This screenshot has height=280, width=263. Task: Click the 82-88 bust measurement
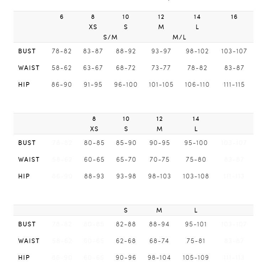(x=126, y=224)
